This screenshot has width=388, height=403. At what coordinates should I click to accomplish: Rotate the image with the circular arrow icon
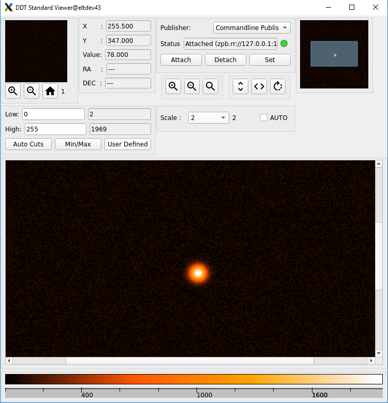coord(278,87)
